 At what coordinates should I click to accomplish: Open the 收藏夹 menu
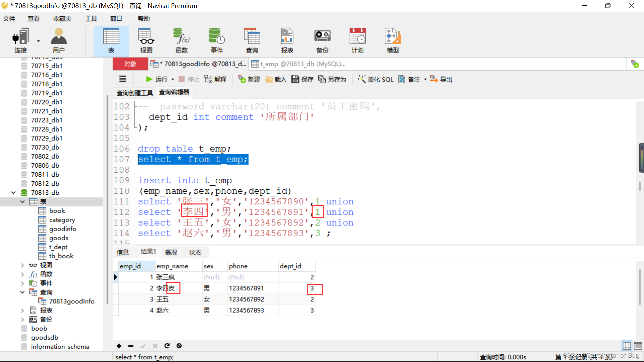pyautogui.click(x=62, y=19)
